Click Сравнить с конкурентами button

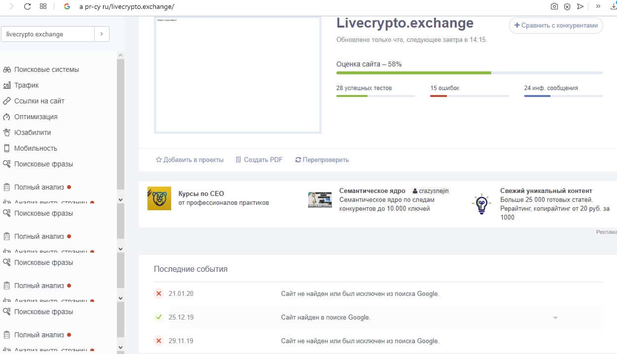coord(556,26)
